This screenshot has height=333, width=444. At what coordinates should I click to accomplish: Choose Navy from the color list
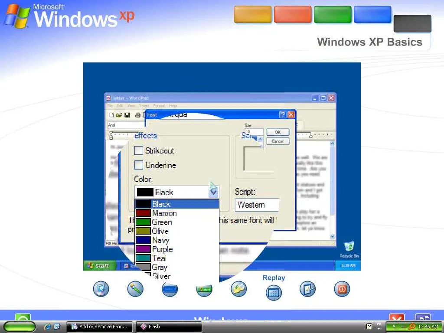pyautogui.click(x=177, y=240)
